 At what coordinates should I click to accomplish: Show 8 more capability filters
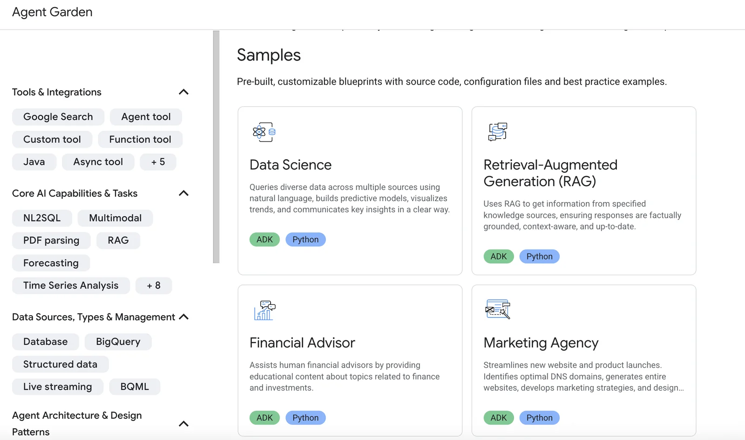(x=154, y=285)
